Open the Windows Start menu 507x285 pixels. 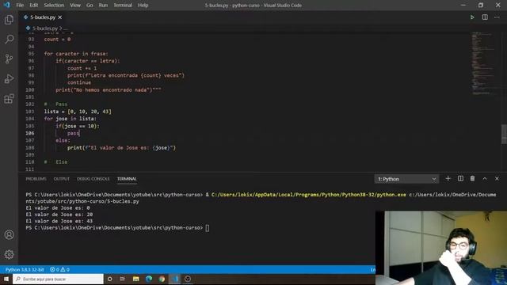6,279
